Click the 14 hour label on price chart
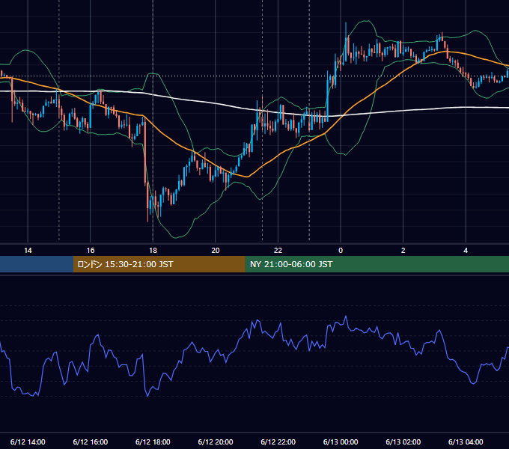 28,251
